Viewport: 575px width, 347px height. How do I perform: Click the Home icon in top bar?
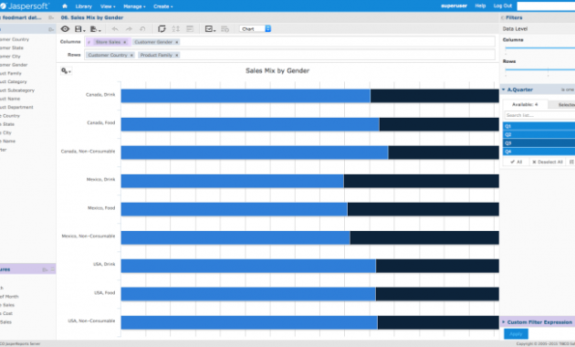pos(65,5)
